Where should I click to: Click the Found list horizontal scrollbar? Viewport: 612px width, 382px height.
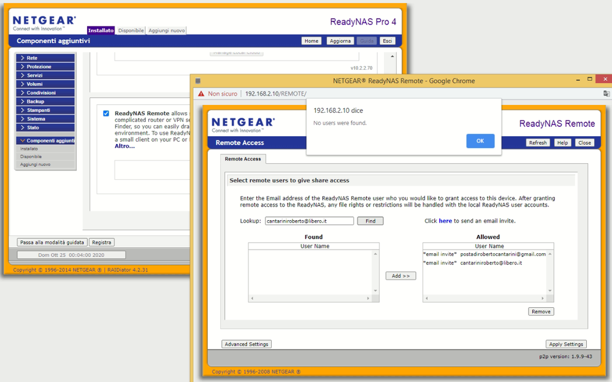coord(310,298)
